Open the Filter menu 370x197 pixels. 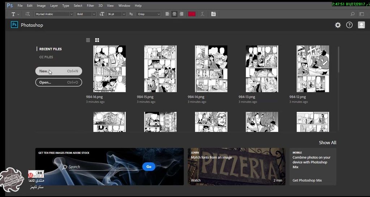point(90,6)
